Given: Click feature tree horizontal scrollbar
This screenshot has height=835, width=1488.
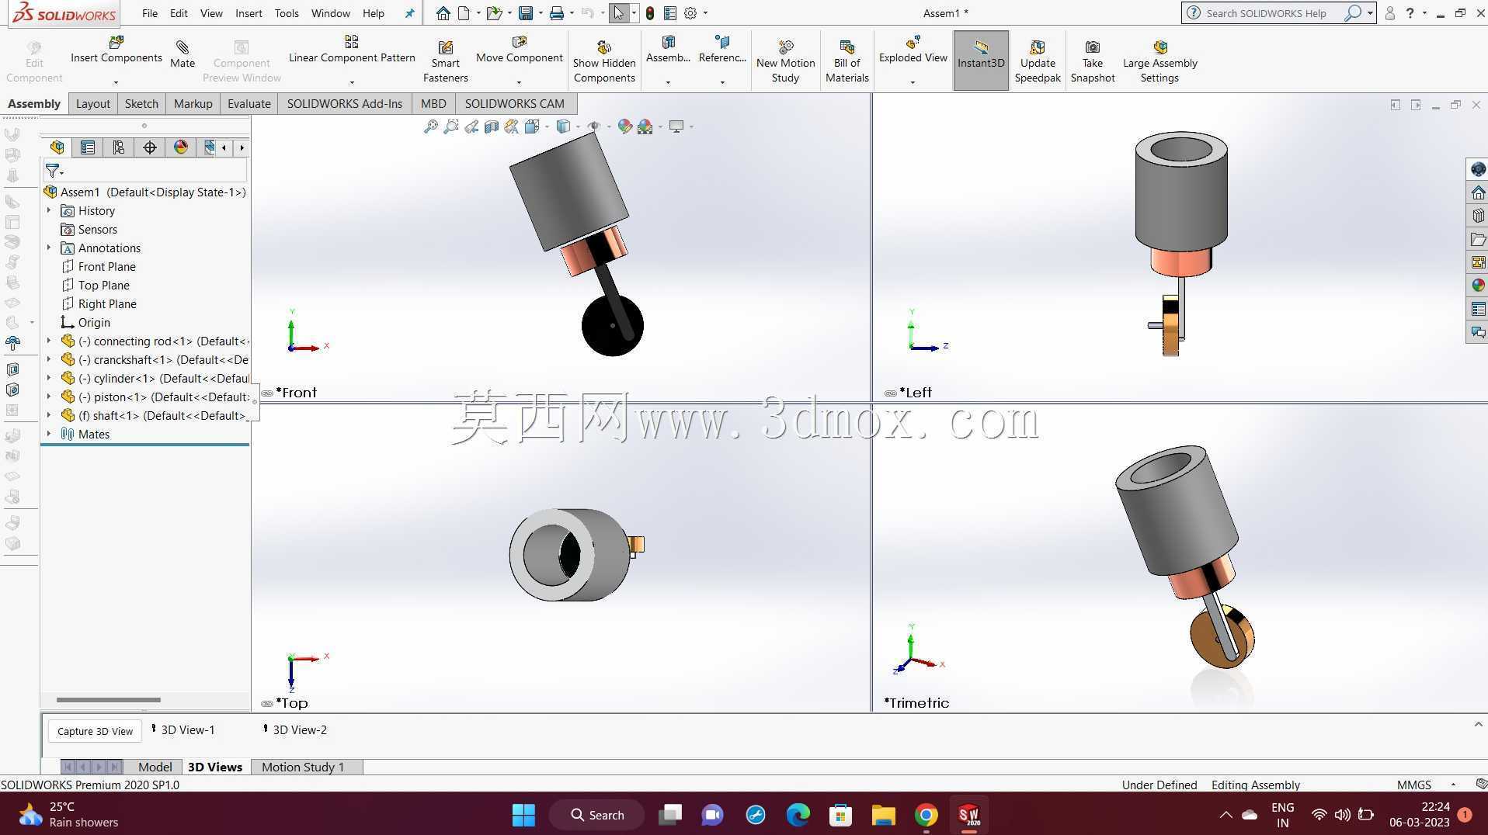Looking at the screenshot, I should (109, 700).
